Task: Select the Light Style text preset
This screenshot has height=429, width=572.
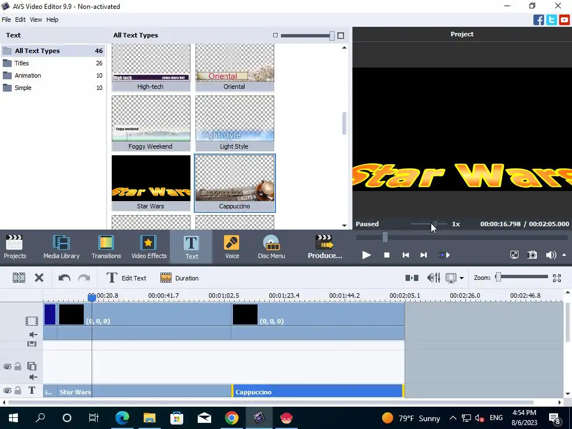Action: 235,123
